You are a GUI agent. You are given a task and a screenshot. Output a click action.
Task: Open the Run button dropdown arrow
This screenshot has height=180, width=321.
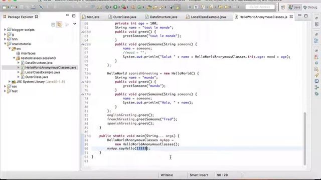coord(119,7)
